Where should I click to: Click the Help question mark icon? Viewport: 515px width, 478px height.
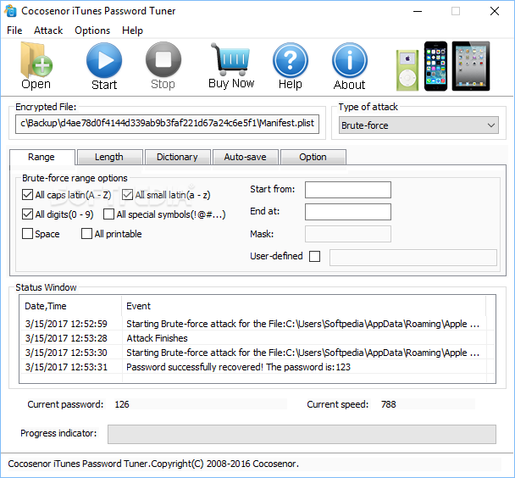tap(291, 60)
